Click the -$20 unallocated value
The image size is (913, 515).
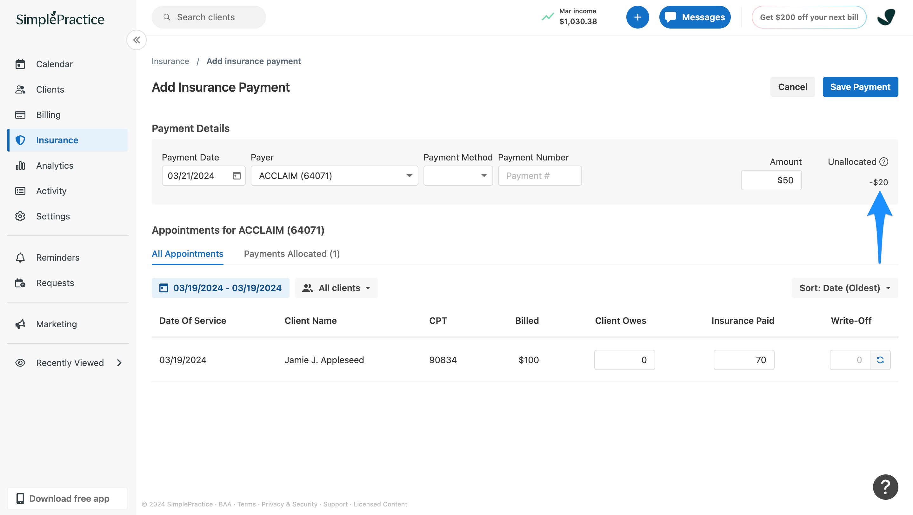[x=878, y=182]
